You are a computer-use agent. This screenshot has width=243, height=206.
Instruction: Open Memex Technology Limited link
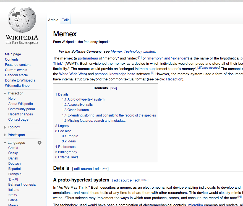coord(133,51)
